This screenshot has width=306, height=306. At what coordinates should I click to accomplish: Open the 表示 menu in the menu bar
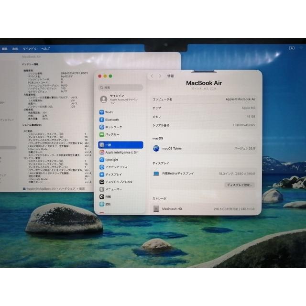click(15, 49)
